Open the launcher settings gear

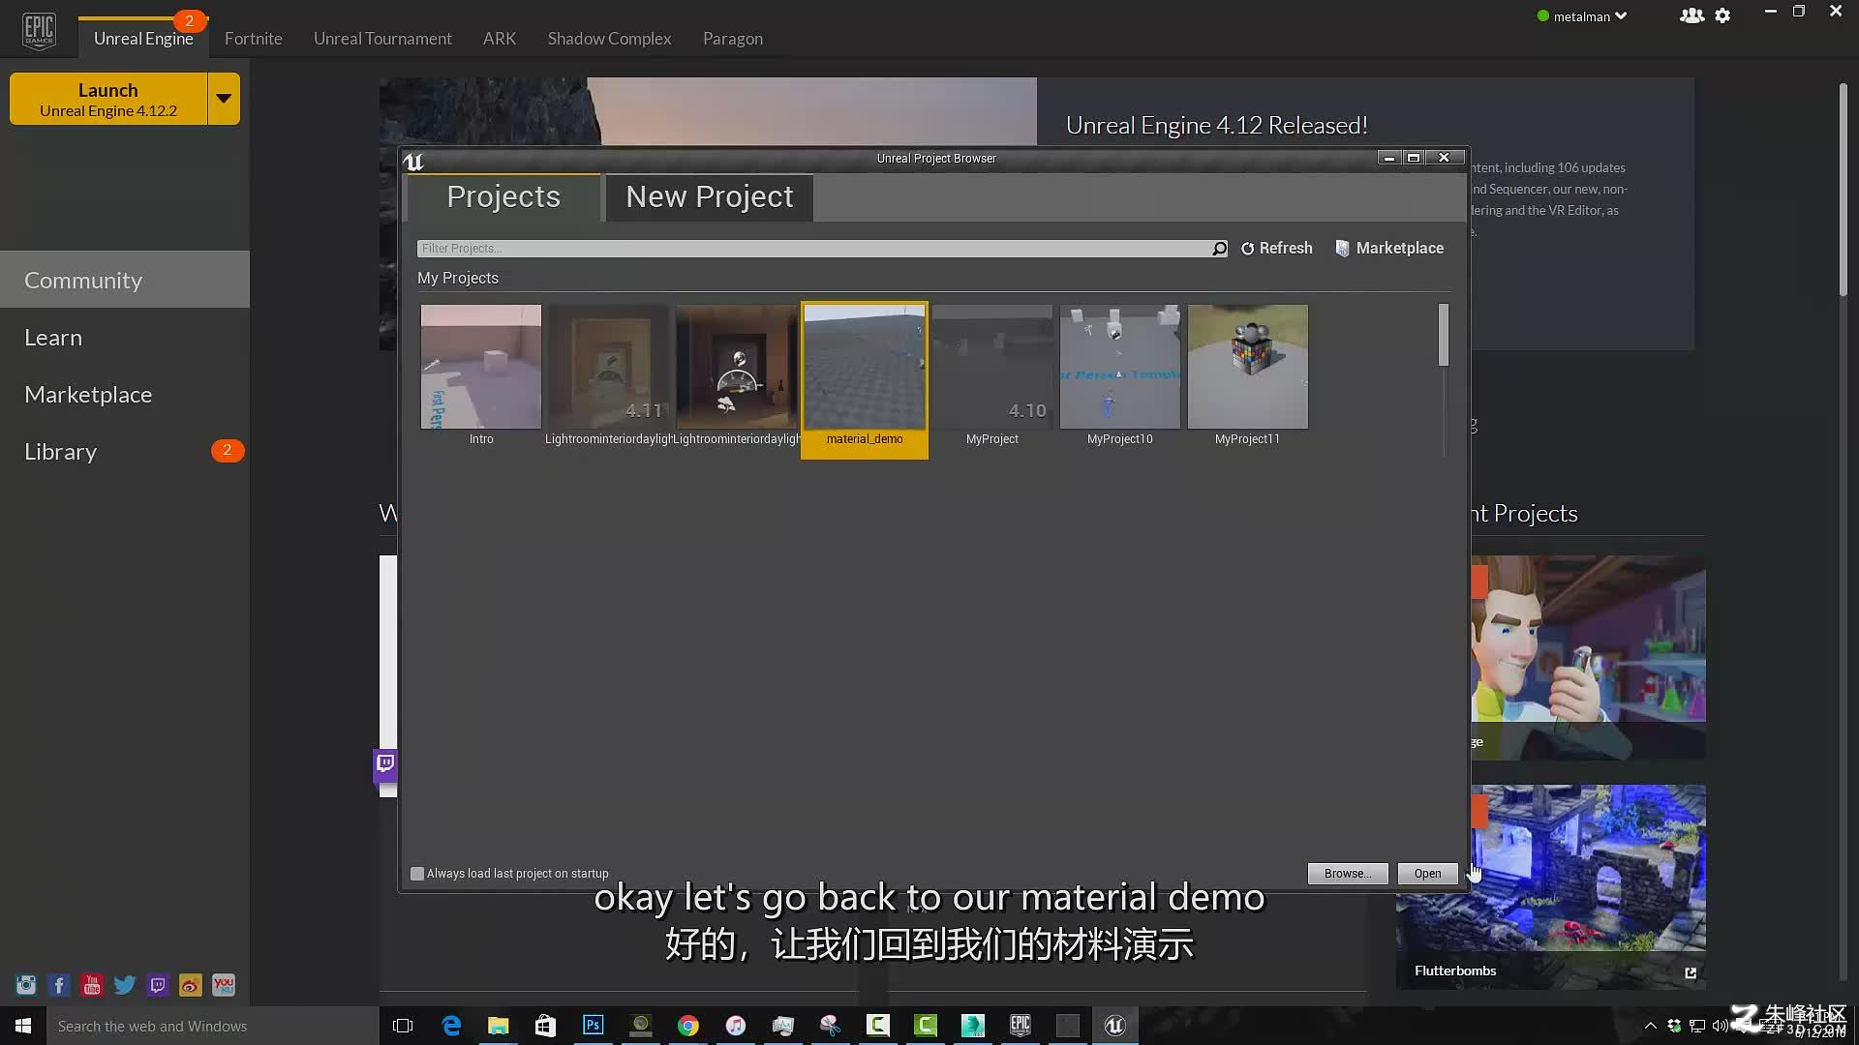point(1722,15)
